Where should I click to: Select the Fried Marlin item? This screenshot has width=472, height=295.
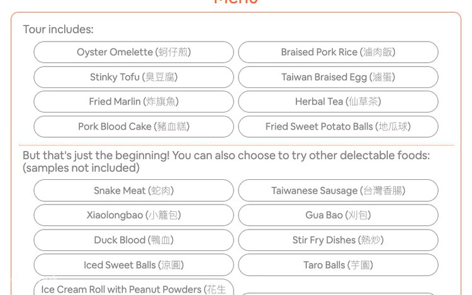tap(133, 102)
